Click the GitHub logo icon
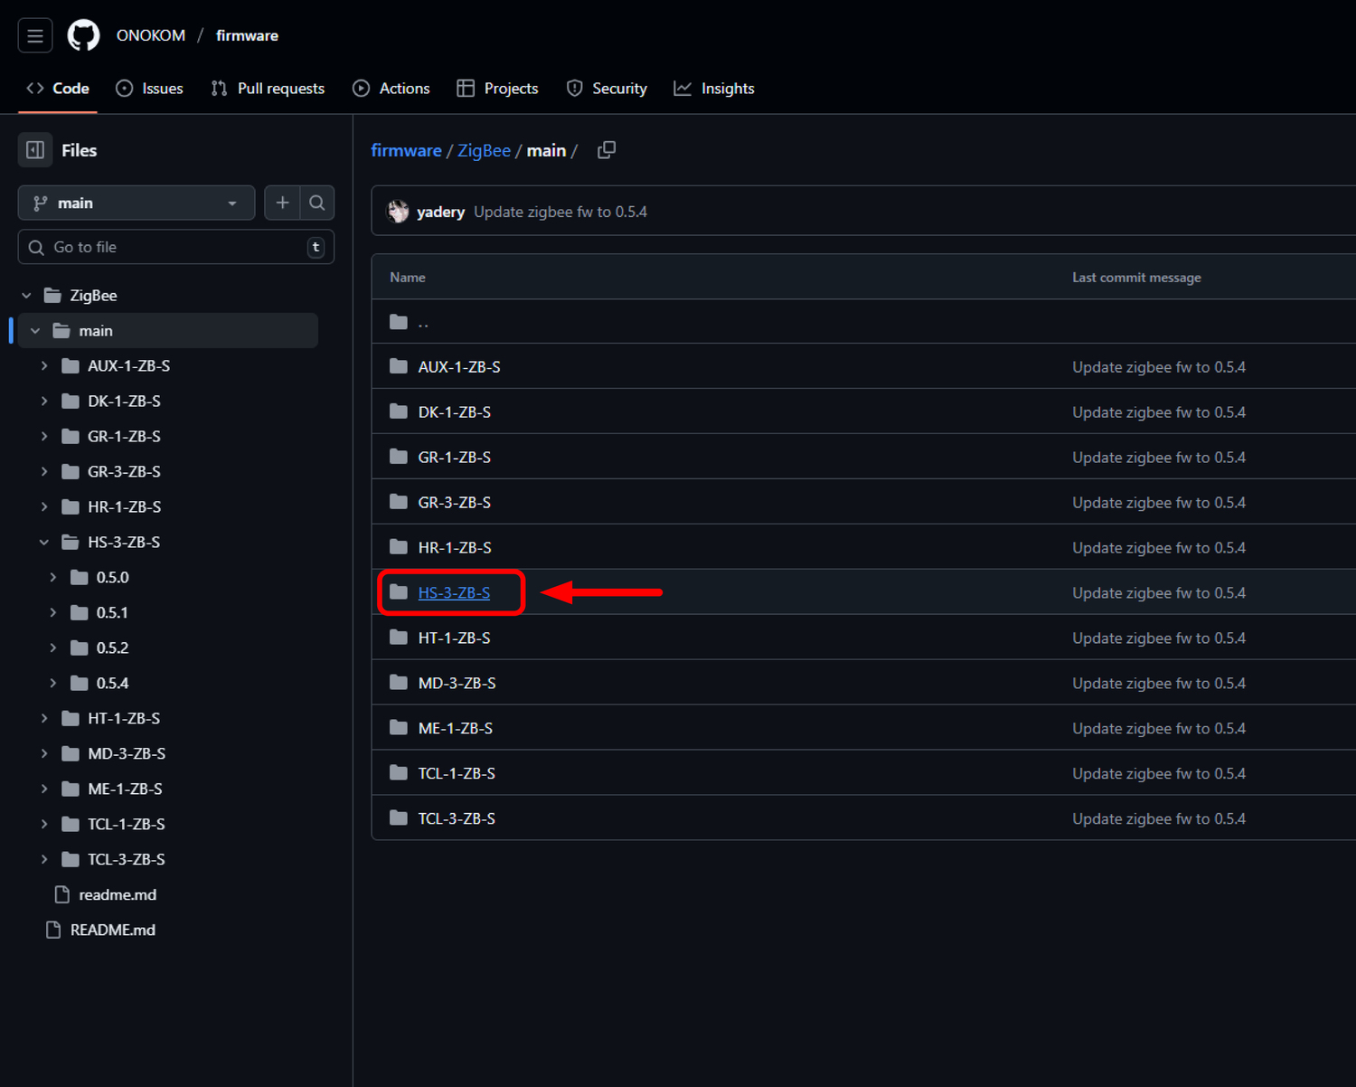Screen dimensions: 1356x1087 click(x=84, y=36)
